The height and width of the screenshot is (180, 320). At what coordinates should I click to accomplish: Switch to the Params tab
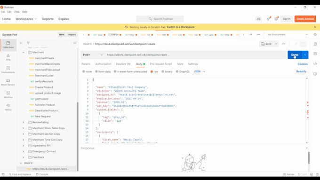point(86,64)
